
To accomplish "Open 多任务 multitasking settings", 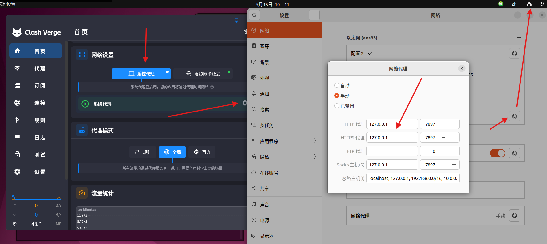I will (284, 125).
